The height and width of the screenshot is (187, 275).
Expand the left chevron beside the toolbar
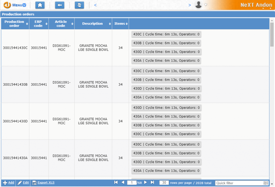pos(95,5)
